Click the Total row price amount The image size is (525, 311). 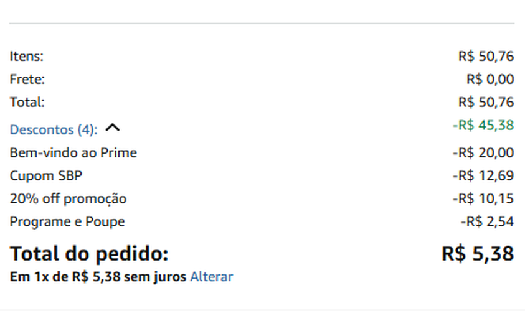click(x=486, y=102)
